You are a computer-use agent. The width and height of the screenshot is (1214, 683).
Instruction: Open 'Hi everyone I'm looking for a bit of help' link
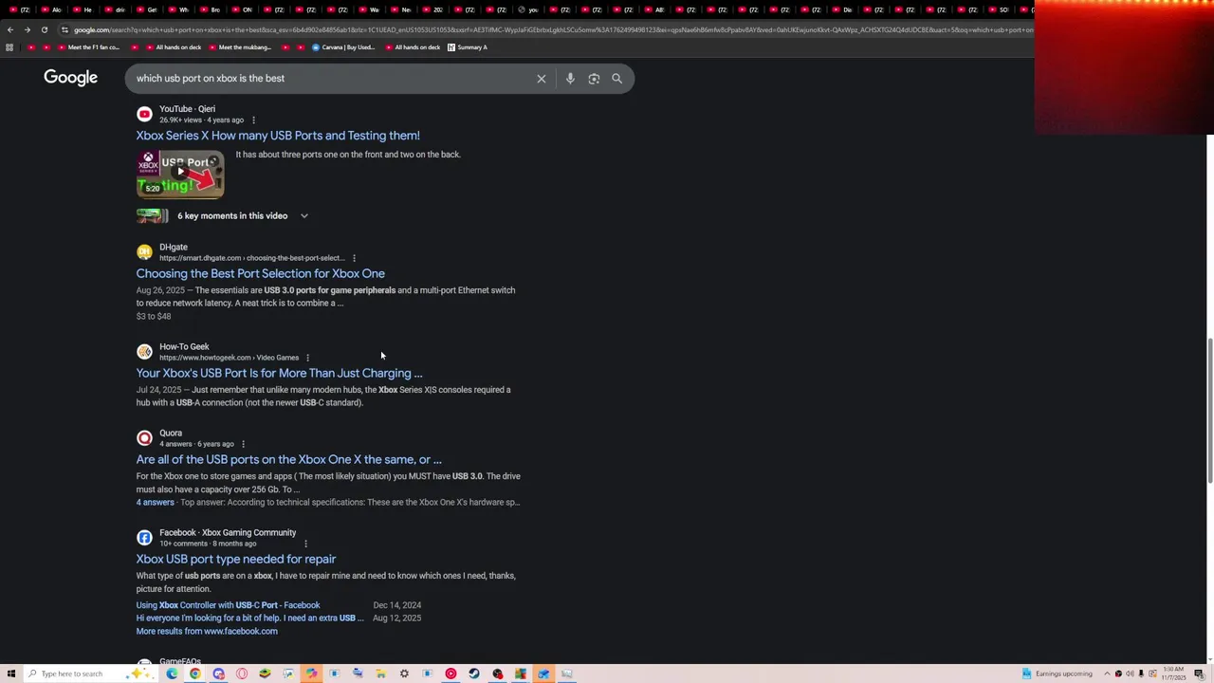click(249, 618)
